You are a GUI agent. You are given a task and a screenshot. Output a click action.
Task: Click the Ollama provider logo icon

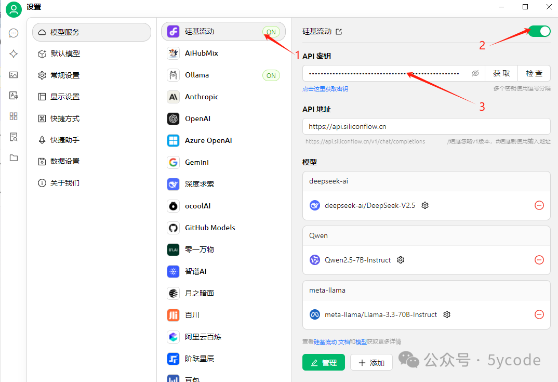(174, 75)
